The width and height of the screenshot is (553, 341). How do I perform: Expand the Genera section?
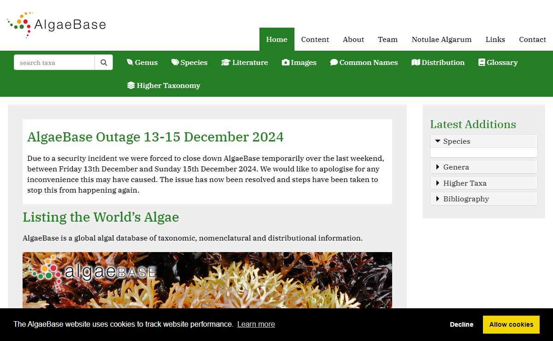coord(484,167)
